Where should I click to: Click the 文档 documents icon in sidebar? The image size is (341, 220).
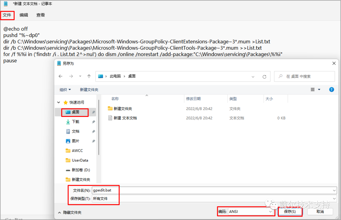[68, 131]
